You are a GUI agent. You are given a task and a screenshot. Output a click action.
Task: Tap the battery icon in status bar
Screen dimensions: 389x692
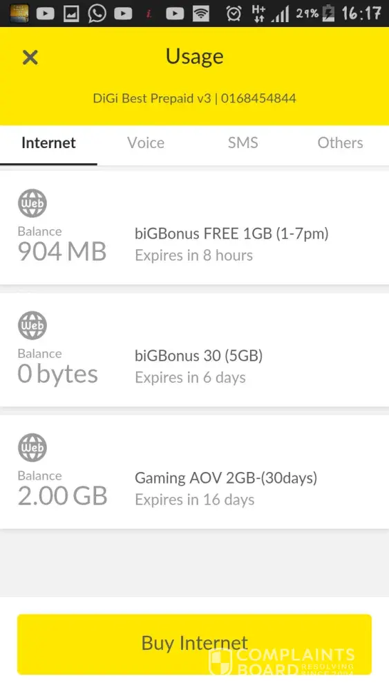point(328,13)
